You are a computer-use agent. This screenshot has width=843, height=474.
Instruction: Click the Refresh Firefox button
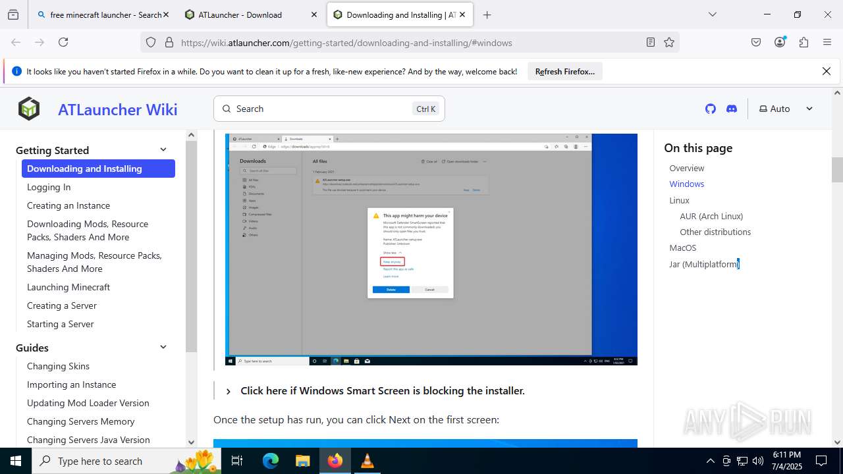[x=565, y=71]
